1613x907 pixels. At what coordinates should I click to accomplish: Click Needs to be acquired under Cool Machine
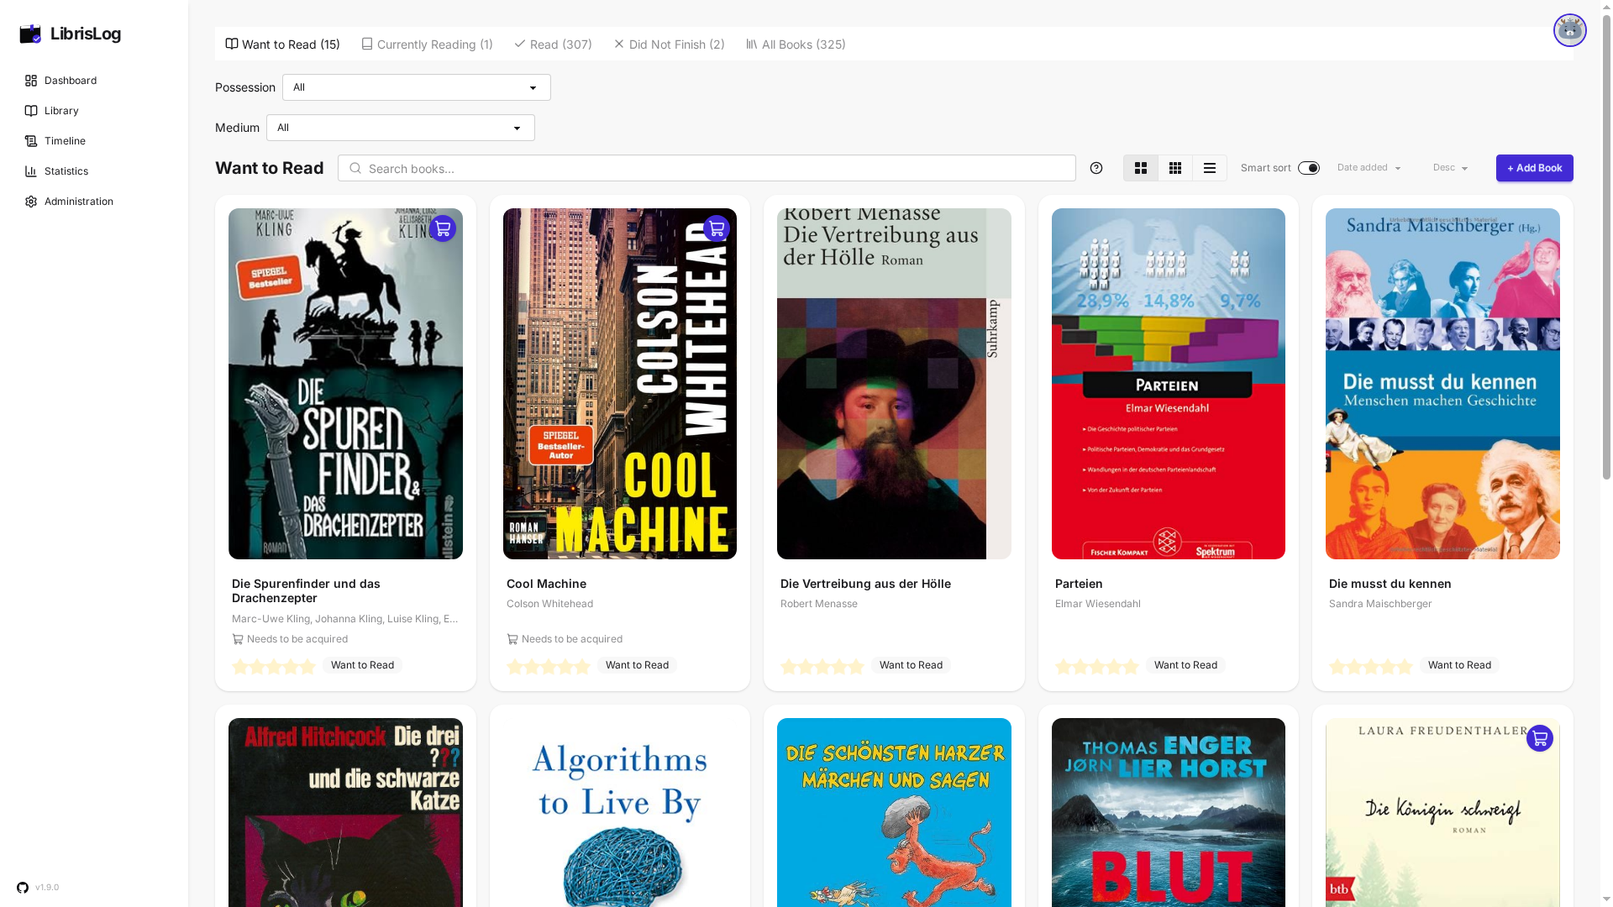(x=565, y=639)
